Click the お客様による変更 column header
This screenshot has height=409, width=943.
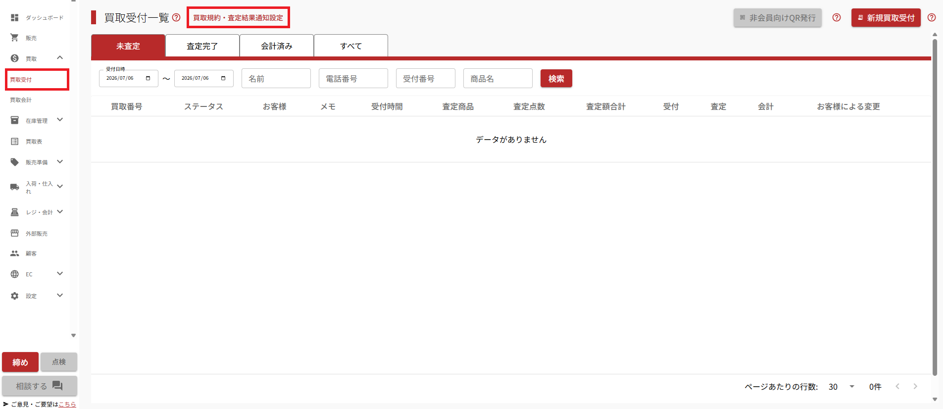[848, 106]
